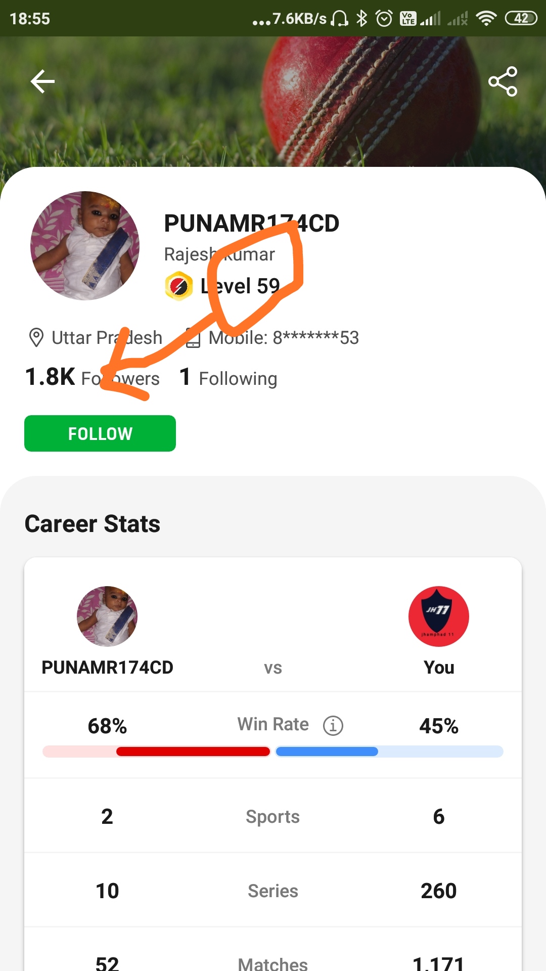Open the large PUNAMR174CD profile picture

85,246
